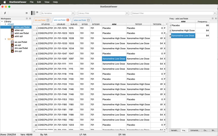Switch to the dm.sas7bdat tab

coord(40,20)
